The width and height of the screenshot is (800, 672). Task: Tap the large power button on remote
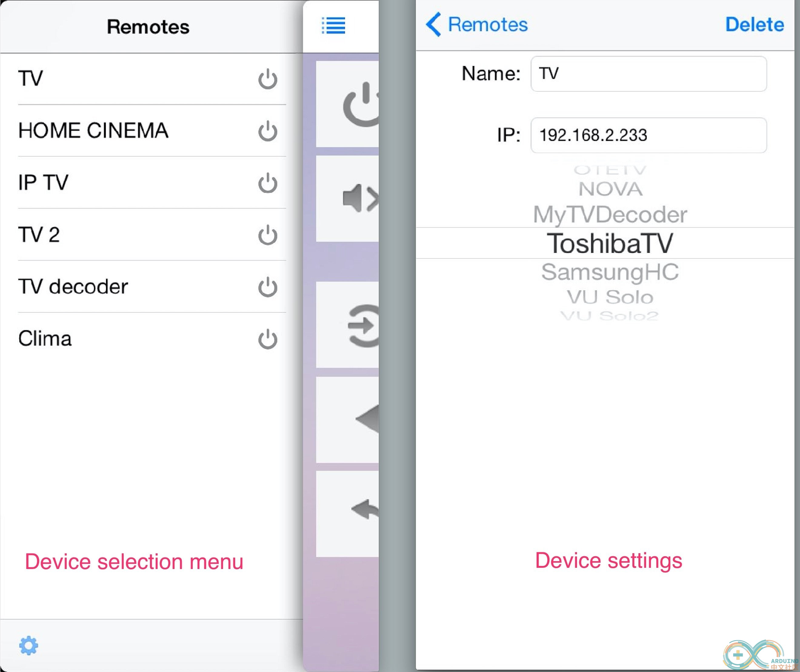pos(348,104)
